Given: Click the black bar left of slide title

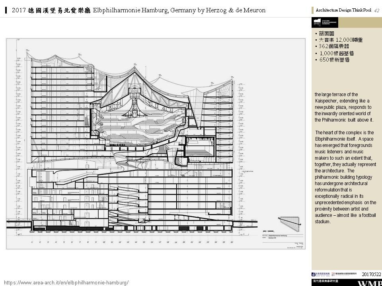Looking at the screenshot, I should [x=6, y=10].
